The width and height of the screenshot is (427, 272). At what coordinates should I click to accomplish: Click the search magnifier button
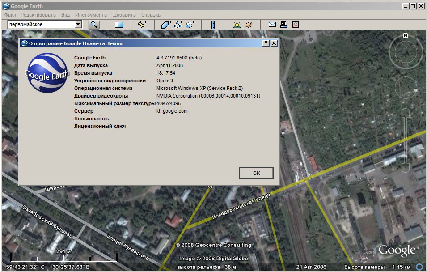click(94, 25)
